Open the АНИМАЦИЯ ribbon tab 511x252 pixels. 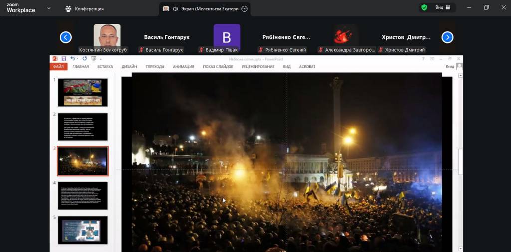click(183, 67)
